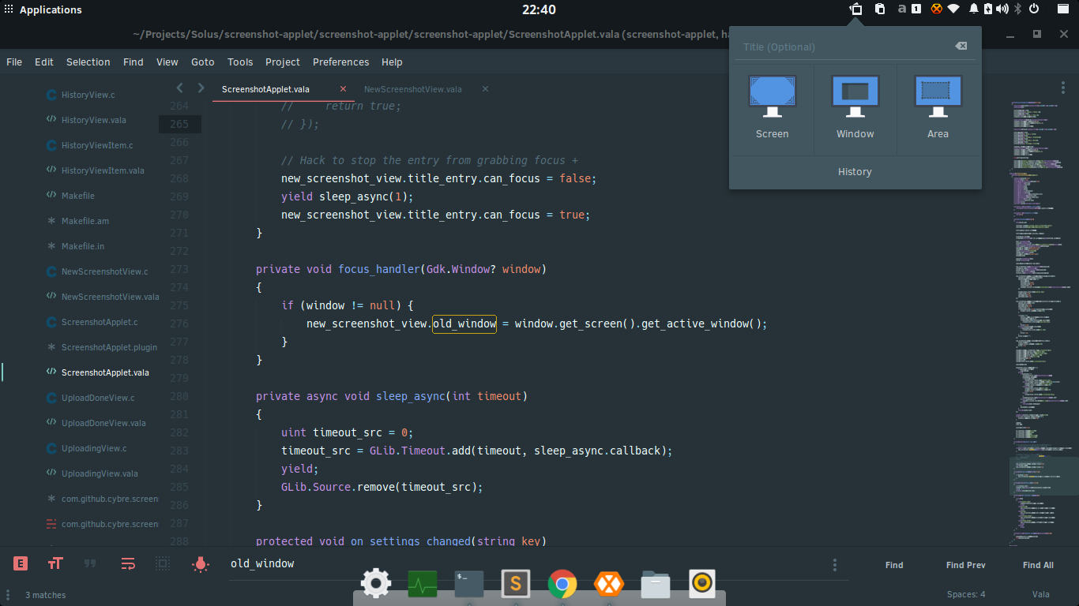Image resolution: width=1079 pixels, height=606 pixels.
Task: Toggle wrap search option
Action: pyautogui.click(x=127, y=563)
